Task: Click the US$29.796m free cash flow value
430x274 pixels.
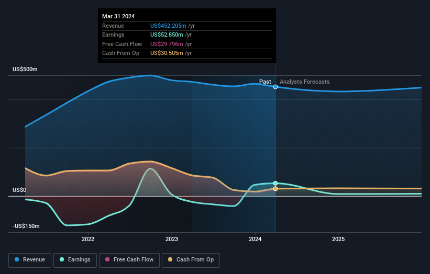Action: tap(167, 44)
